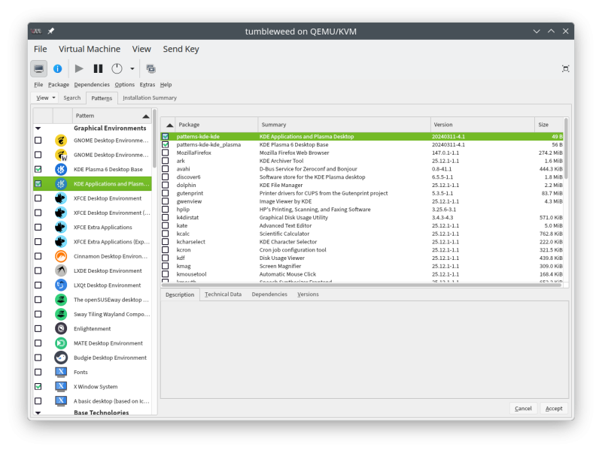
Task: Click the second GNOME Desktop icon with W
Action: [61, 155]
